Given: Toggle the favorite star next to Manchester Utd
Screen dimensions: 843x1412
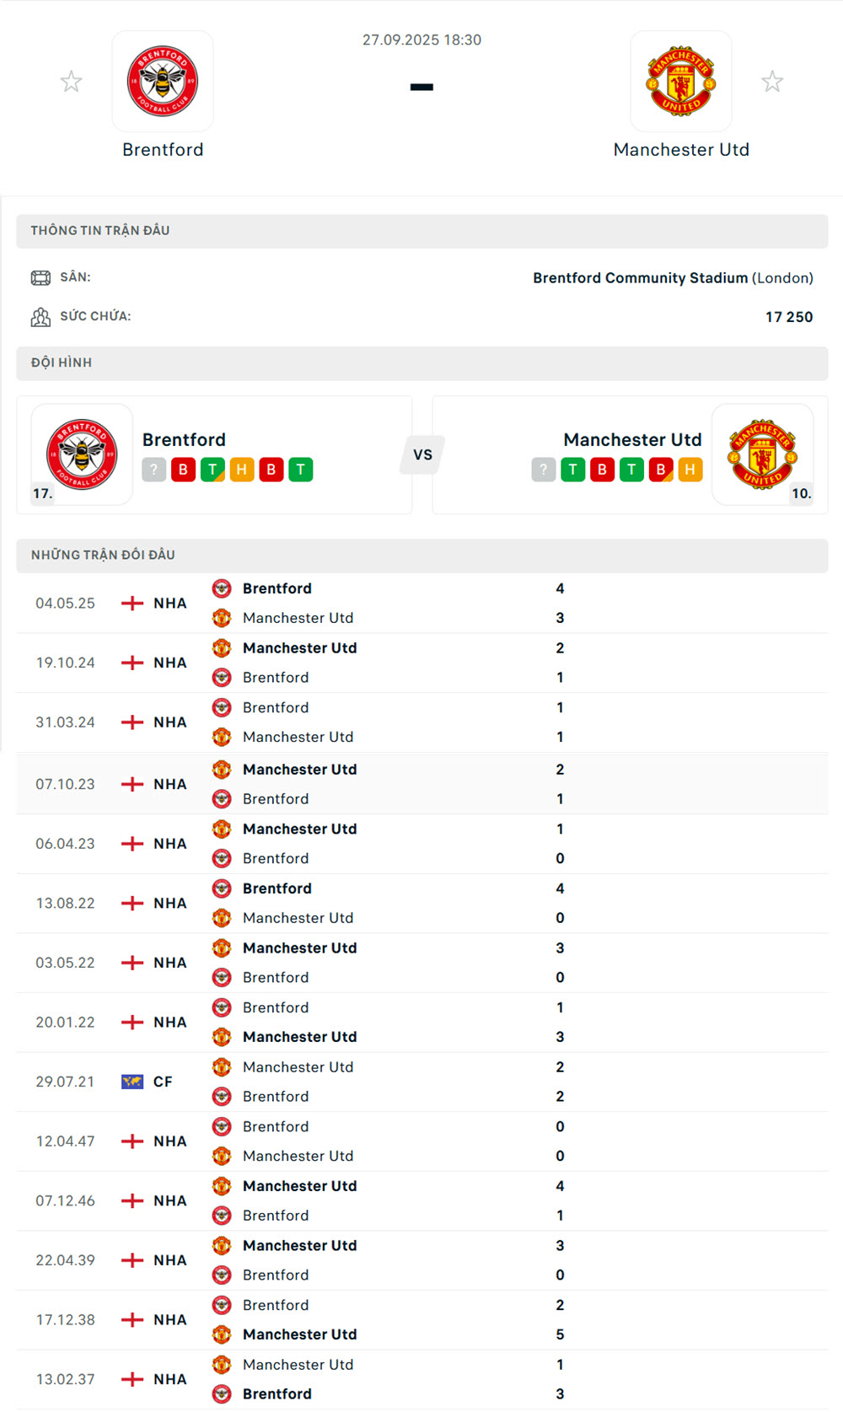Looking at the screenshot, I should (773, 81).
